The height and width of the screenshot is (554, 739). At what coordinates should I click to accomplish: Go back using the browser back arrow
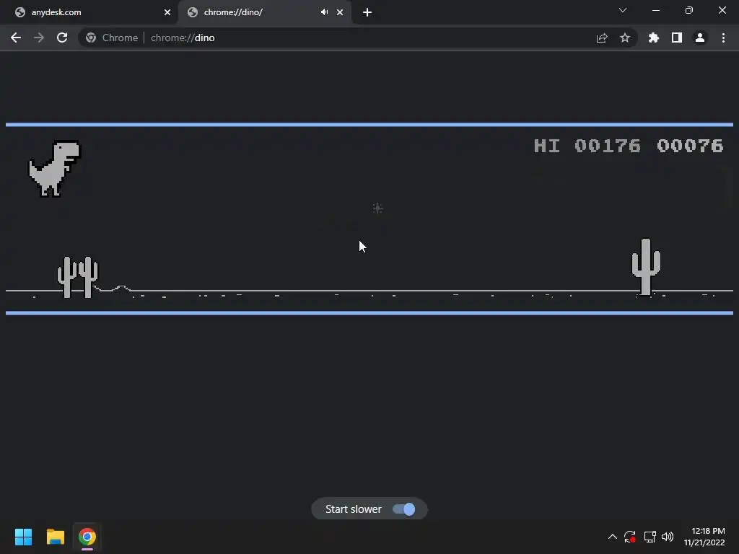pos(16,38)
